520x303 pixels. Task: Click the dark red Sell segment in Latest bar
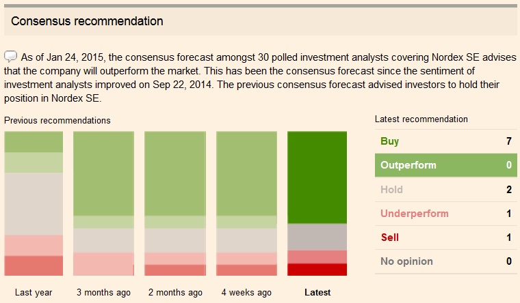point(317,270)
